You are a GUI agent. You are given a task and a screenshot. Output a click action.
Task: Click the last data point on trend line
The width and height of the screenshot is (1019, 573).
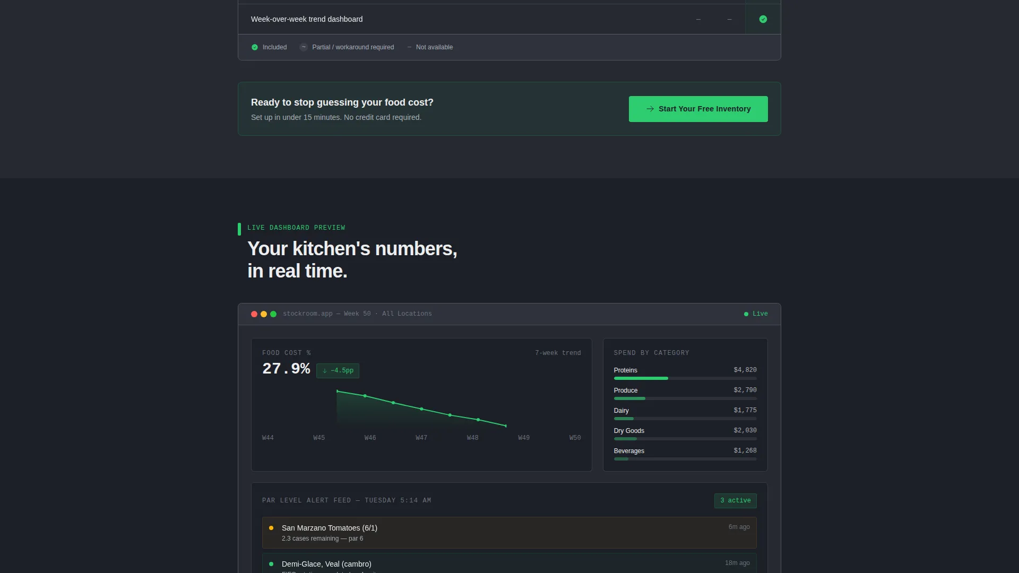[x=506, y=426]
